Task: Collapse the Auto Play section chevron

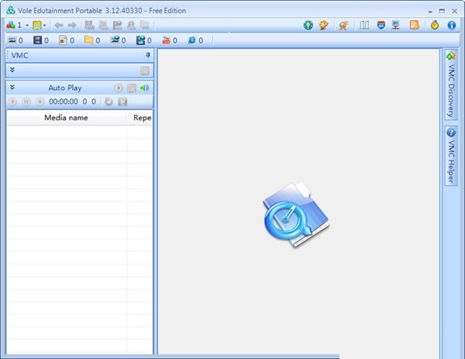Action: tap(12, 87)
